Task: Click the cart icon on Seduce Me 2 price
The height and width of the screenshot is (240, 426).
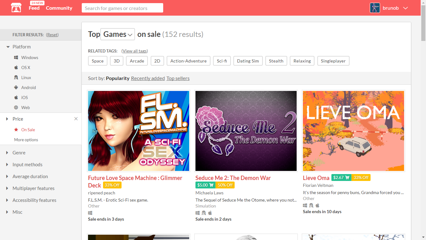Action: coord(211,185)
